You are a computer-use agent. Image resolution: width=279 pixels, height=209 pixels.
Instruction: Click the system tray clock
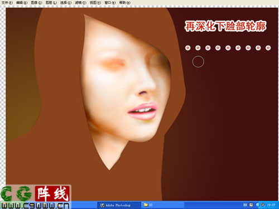(x=271, y=205)
